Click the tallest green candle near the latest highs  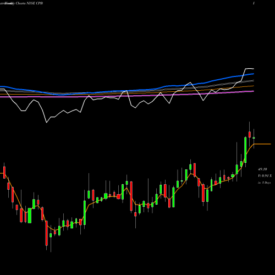(x=245, y=150)
